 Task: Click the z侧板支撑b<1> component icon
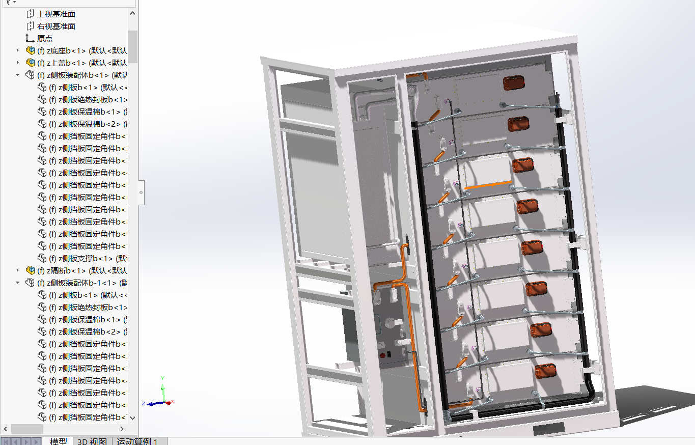point(42,258)
